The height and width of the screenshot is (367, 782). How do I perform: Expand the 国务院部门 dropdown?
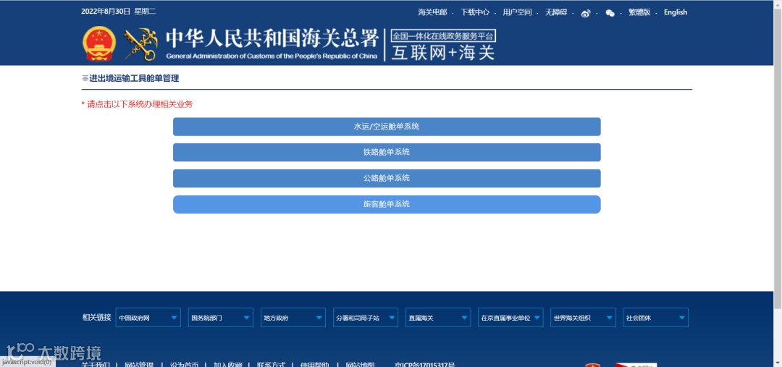220,318
